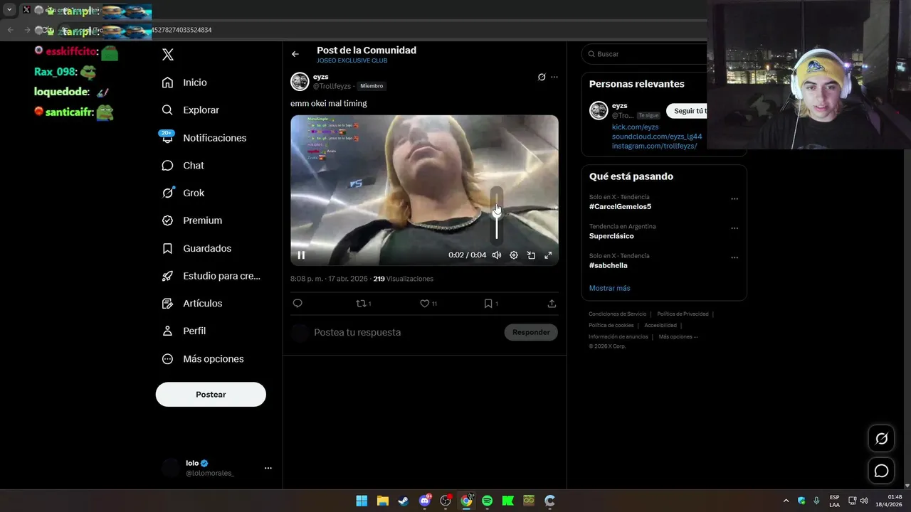Open Windows Start menu
This screenshot has width=911, height=512.
coord(362,501)
